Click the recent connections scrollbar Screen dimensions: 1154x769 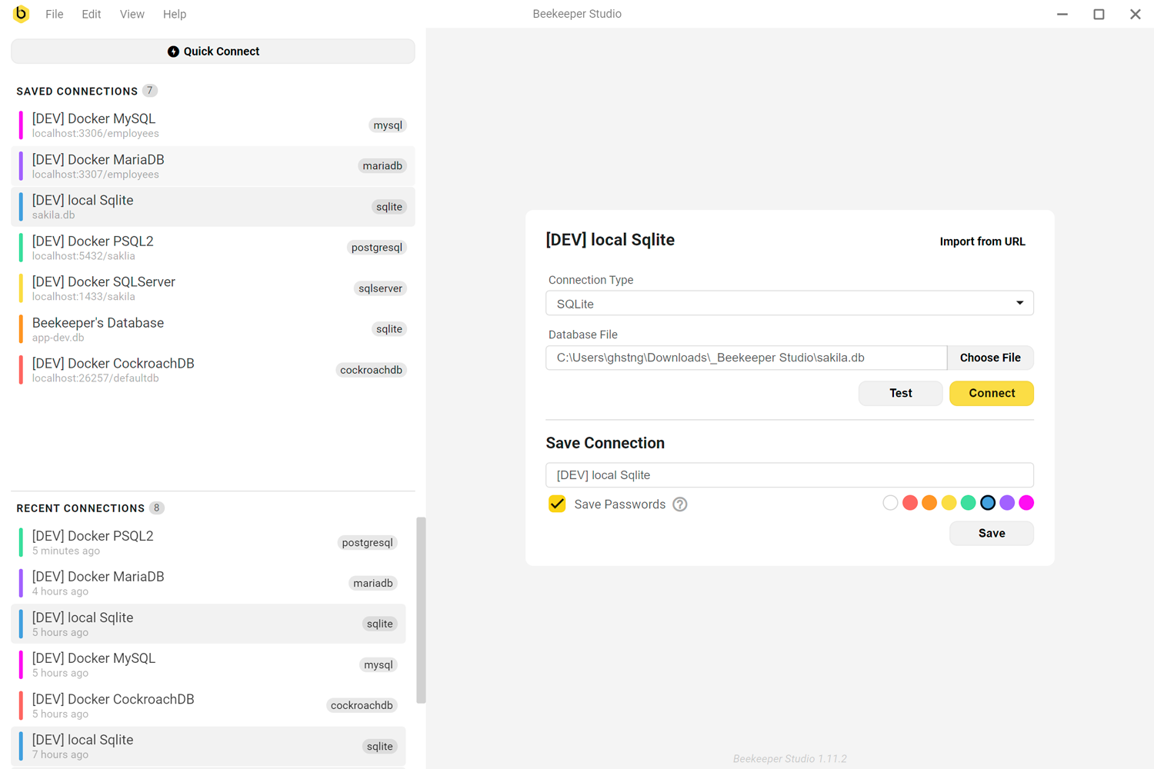(x=421, y=610)
